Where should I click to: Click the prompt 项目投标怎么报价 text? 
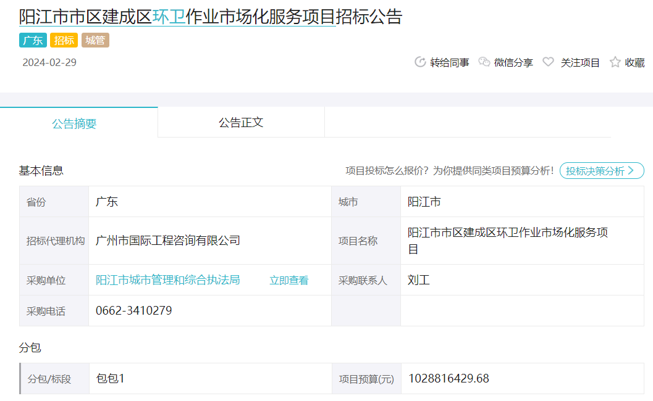pyautogui.click(x=387, y=170)
